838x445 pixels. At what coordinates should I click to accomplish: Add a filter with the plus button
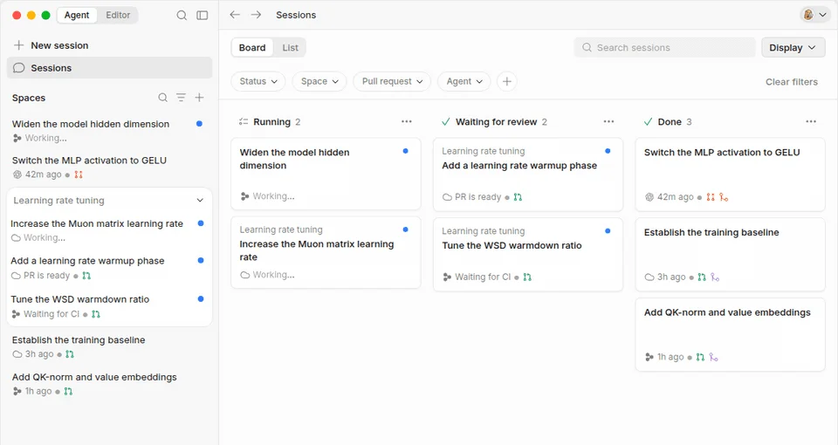506,81
